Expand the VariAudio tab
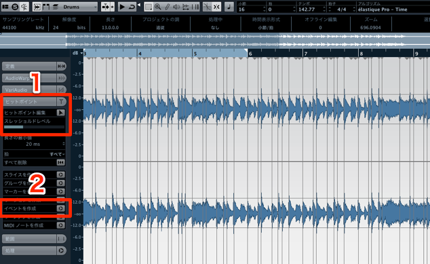The height and width of the screenshot is (264, 430). click(x=29, y=90)
